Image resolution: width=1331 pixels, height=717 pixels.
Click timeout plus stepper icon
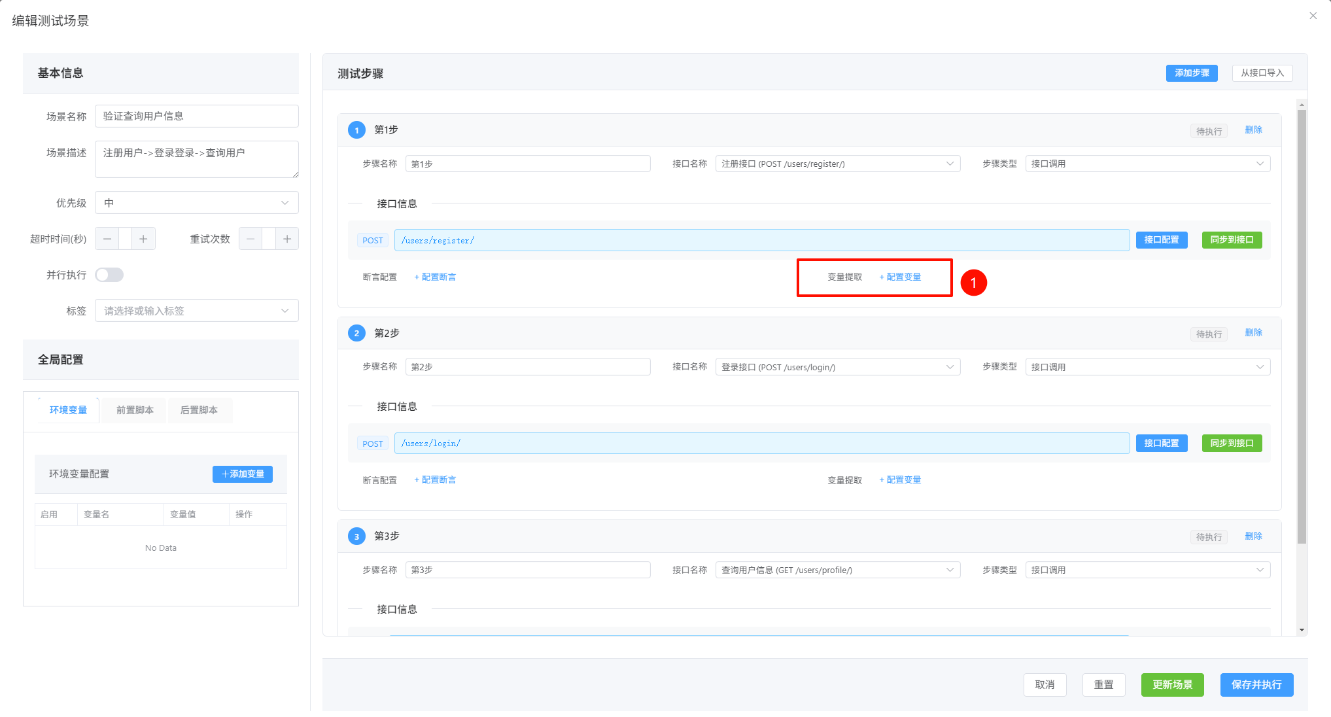point(143,239)
